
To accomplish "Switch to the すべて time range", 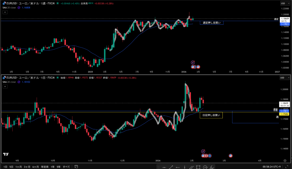I will tap(66, 167).
